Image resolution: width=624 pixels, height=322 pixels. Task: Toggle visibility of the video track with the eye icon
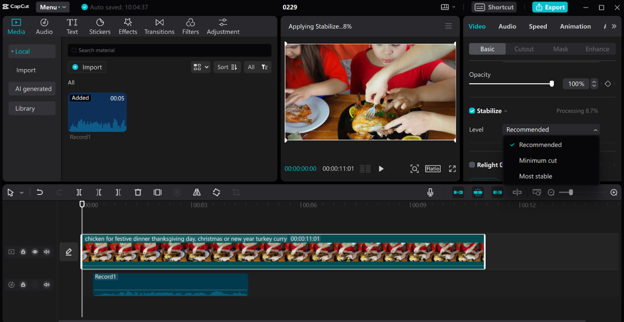(x=35, y=252)
